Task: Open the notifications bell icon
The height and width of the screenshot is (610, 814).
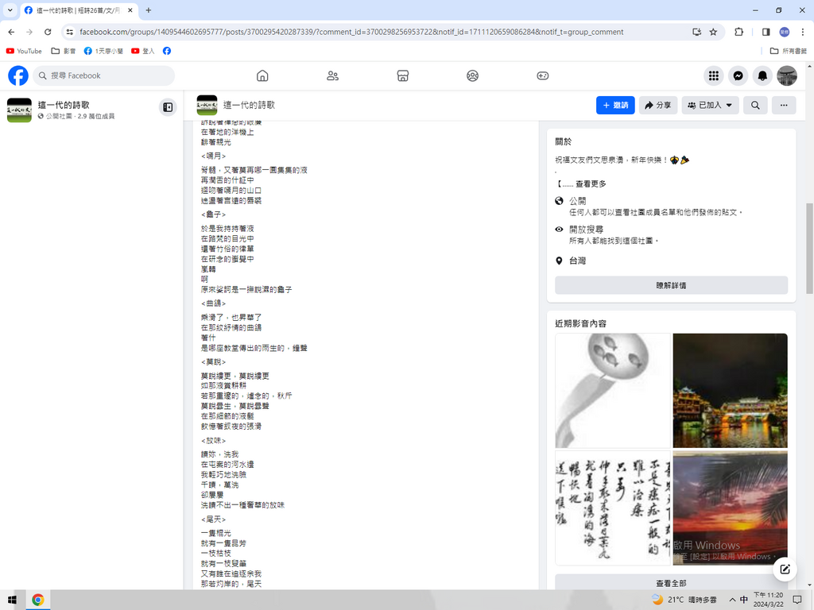Action: coord(762,75)
